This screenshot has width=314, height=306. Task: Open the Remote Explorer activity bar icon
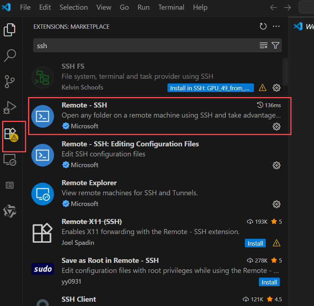click(10, 160)
